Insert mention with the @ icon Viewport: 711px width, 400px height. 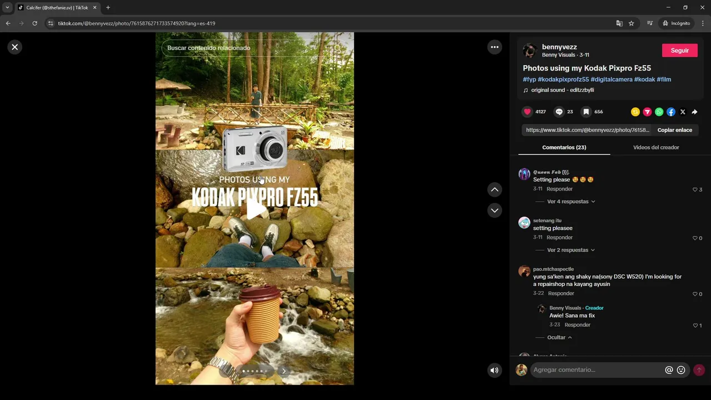click(669, 370)
